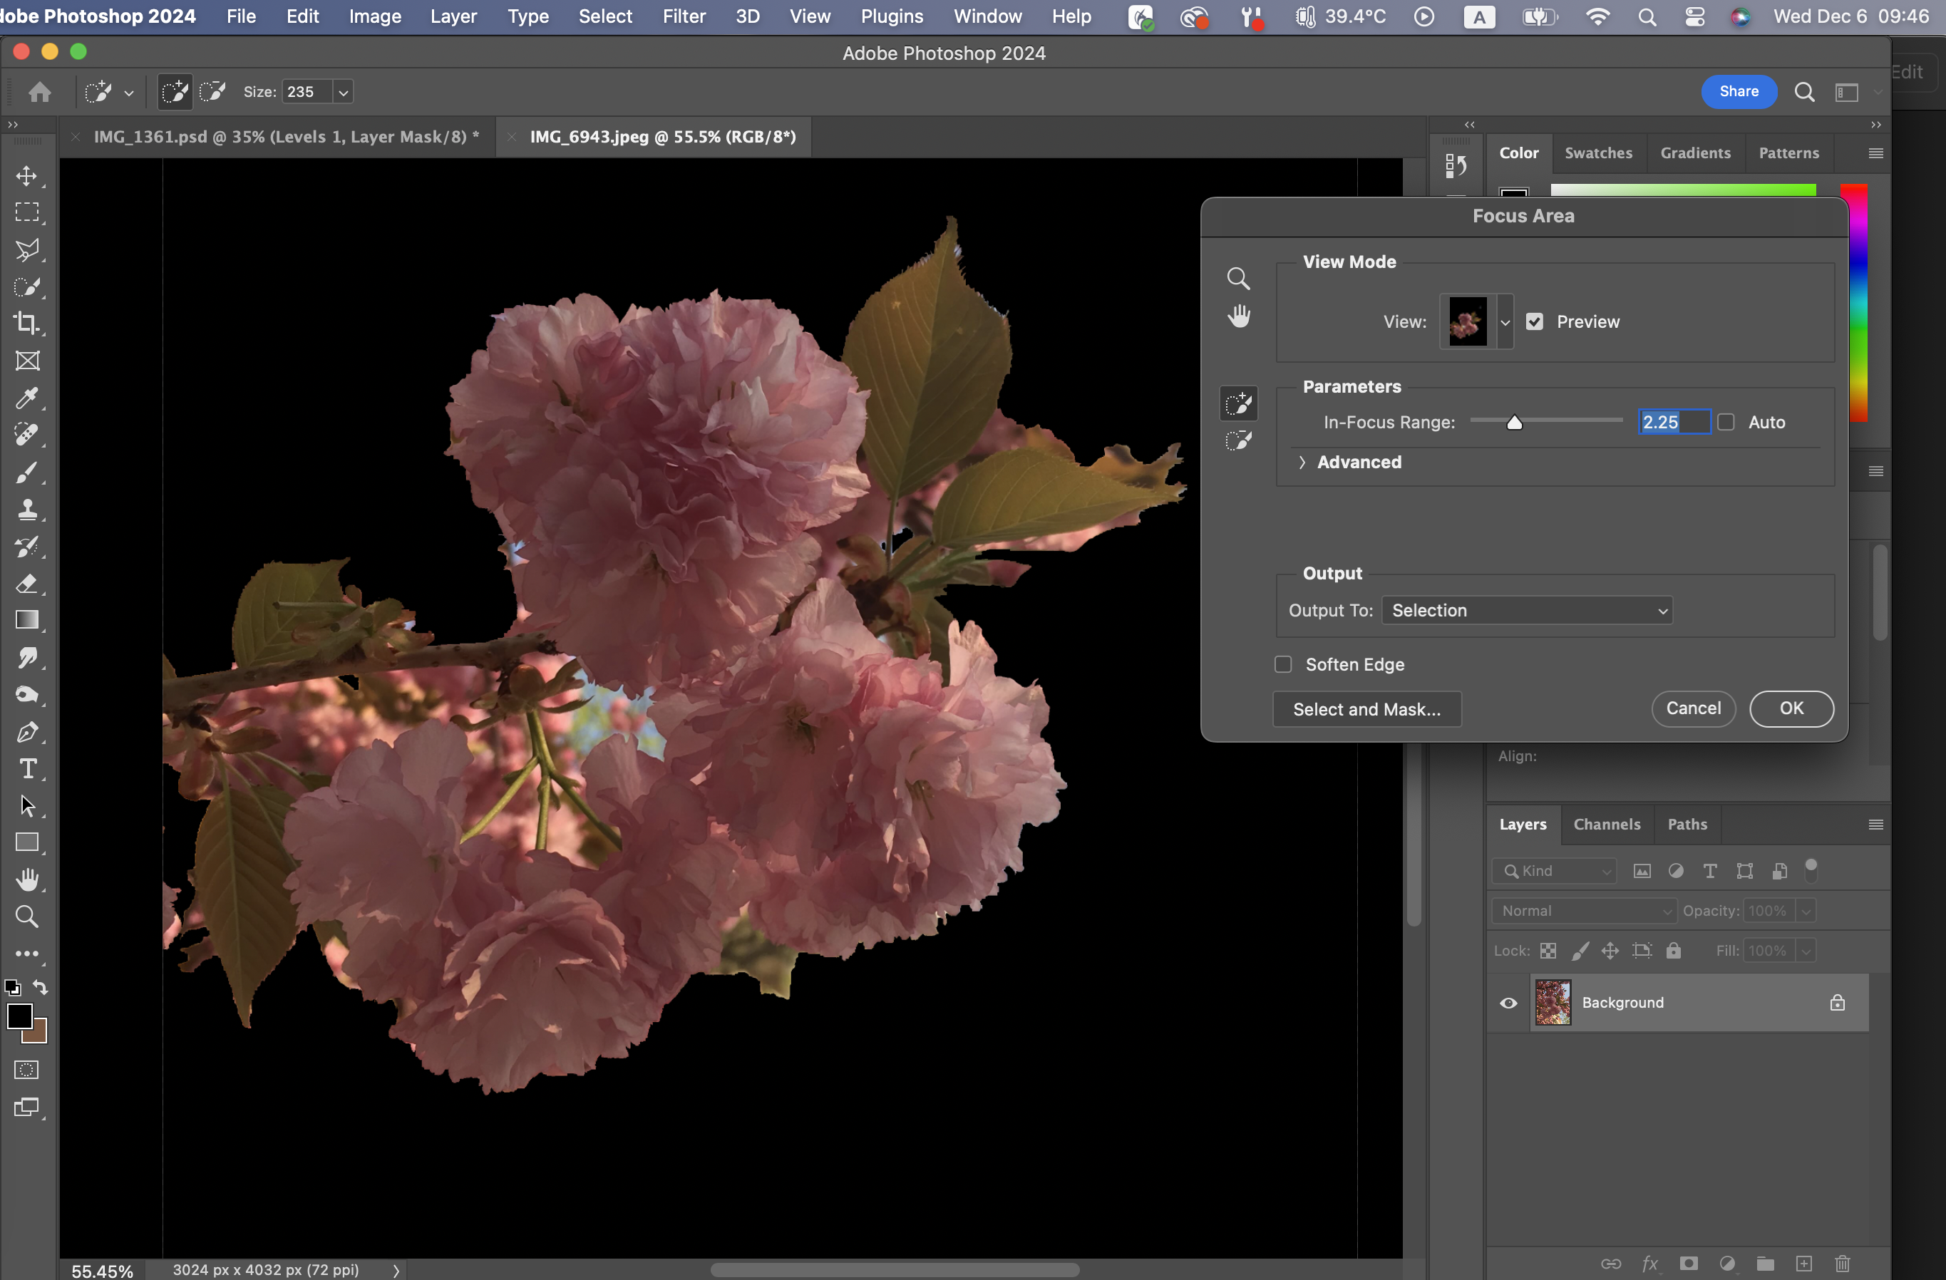Click Focus Area Subtract tool icon

1238,441
